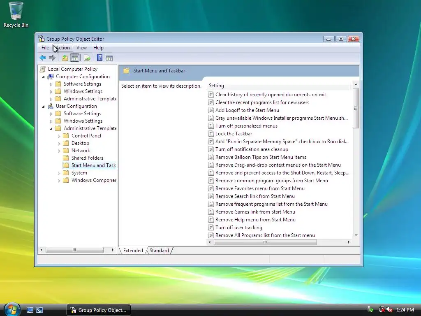This screenshot has height=316, width=421.
Task: Collapse the Computer Configuration node
Action: coord(44,77)
